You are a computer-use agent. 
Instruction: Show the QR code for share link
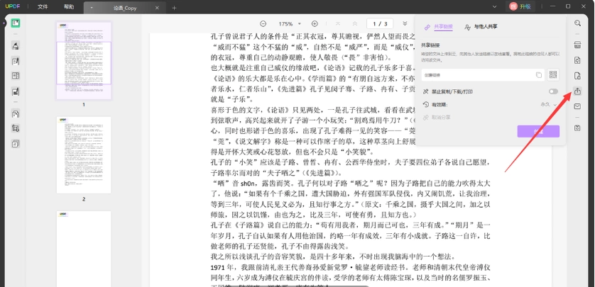553,74
